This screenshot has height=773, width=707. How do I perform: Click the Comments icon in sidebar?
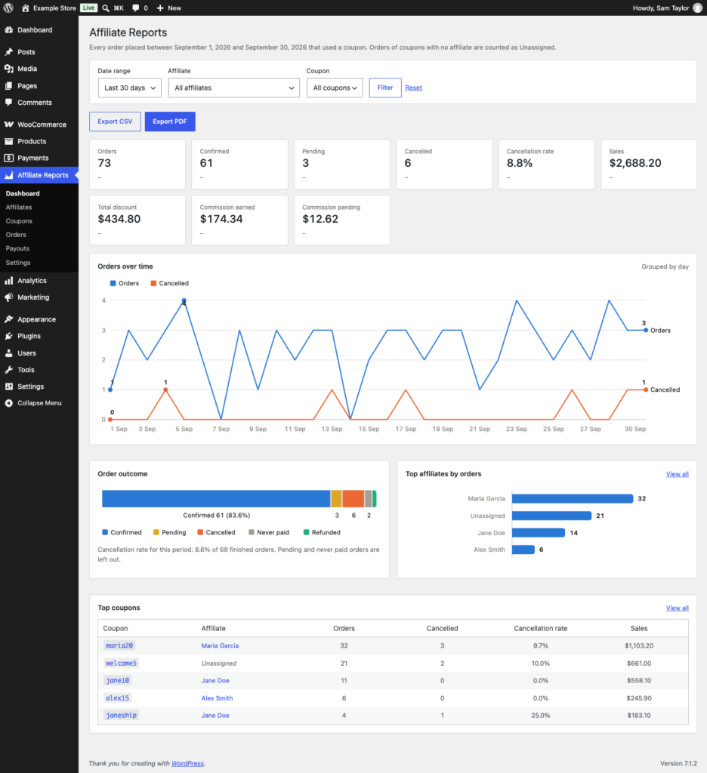pos(9,103)
